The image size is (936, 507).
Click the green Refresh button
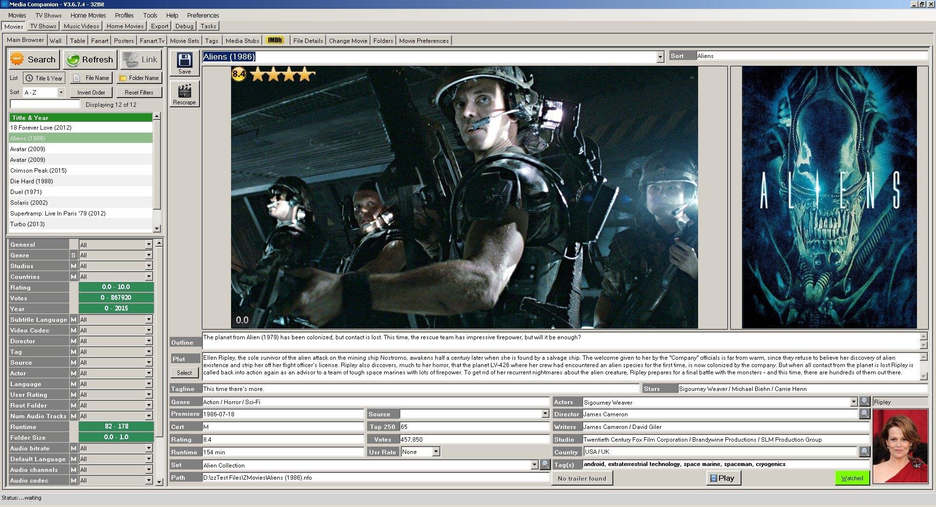(90, 59)
